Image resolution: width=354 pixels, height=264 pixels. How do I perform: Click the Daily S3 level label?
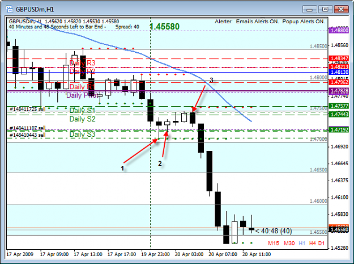[82, 135]
